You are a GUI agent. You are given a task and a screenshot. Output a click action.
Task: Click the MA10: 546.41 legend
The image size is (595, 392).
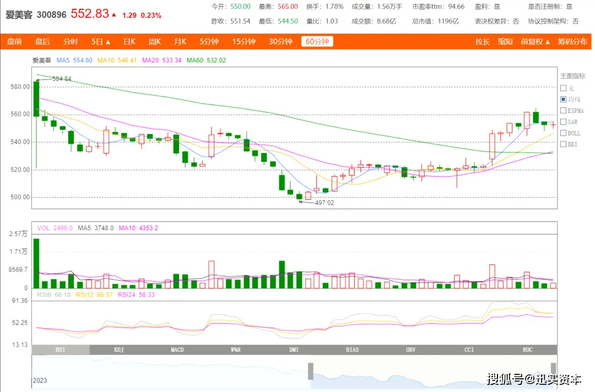(117, 60)
